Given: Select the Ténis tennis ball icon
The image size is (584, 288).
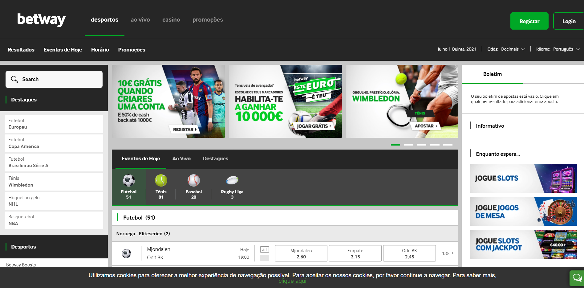Looking at the screenshot, I should pyautogui.click(x=161, y=180).
